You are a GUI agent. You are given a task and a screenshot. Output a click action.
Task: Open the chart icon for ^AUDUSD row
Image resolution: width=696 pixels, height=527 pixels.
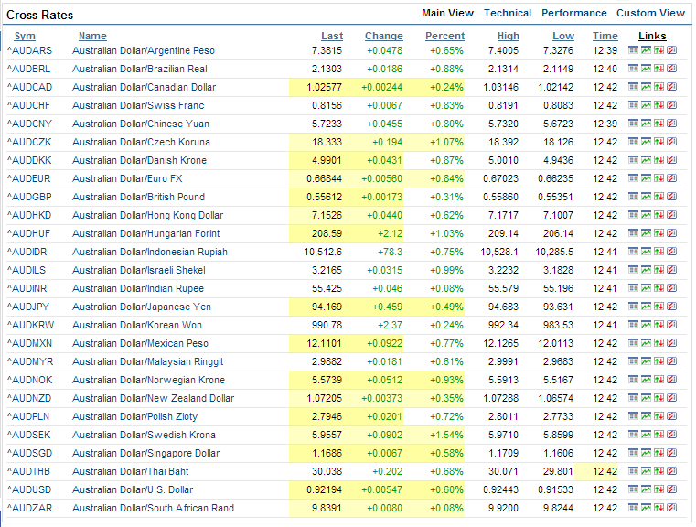pyautogui.click(x=646, y=489)
